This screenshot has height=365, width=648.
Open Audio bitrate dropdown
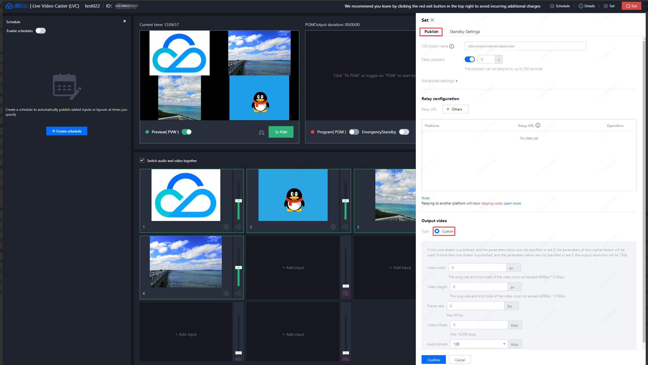pyautogui.click(x=479, y=344)
